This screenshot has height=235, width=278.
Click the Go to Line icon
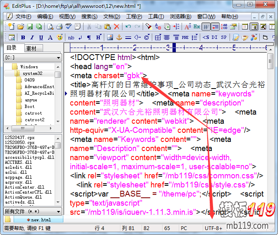point(176,26)
